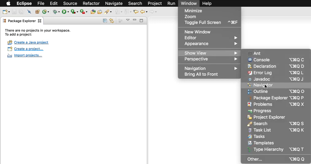Viewport: 311px width, 164px height.
Task: Select Navigator in Show View submenu
Action: coord(276,85)
